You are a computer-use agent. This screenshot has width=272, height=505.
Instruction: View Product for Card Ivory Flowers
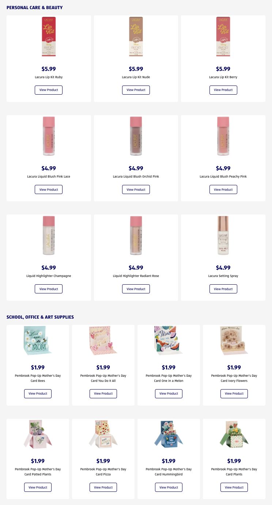[234, 394]
